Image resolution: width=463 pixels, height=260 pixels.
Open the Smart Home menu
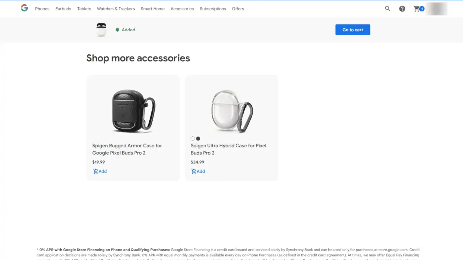(x=153, y=9)
